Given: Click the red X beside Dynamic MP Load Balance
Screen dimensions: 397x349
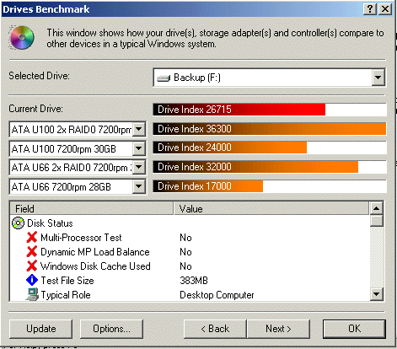Looking at the screenshot, I should pyautogui.click(x=32, y=251).
